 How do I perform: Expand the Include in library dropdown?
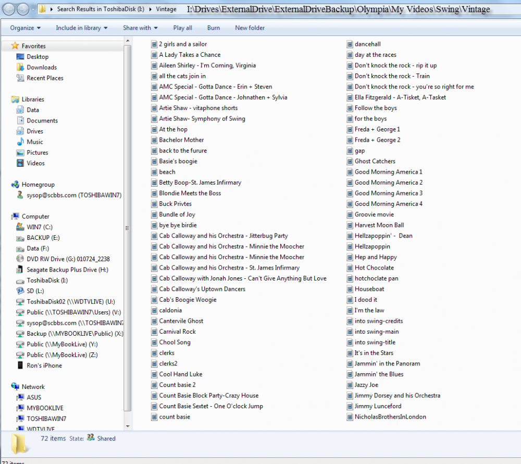coord(81,28)
